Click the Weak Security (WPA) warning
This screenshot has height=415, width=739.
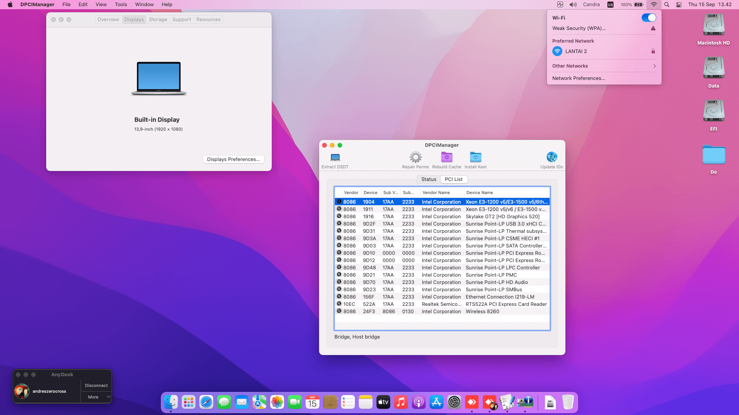604,28
